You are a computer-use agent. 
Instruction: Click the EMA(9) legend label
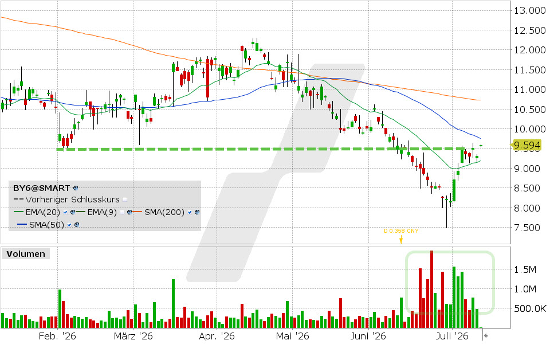tap(102, 212)
